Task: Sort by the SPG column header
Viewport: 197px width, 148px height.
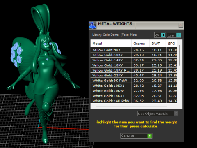Action: (x=172, y=44)
